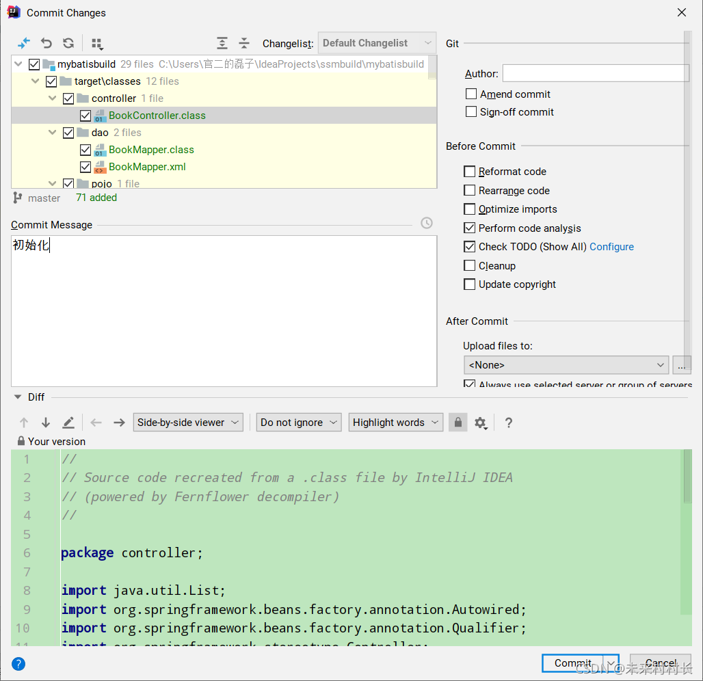Open the Side-by-side viewer dropdown

point(188,423)
